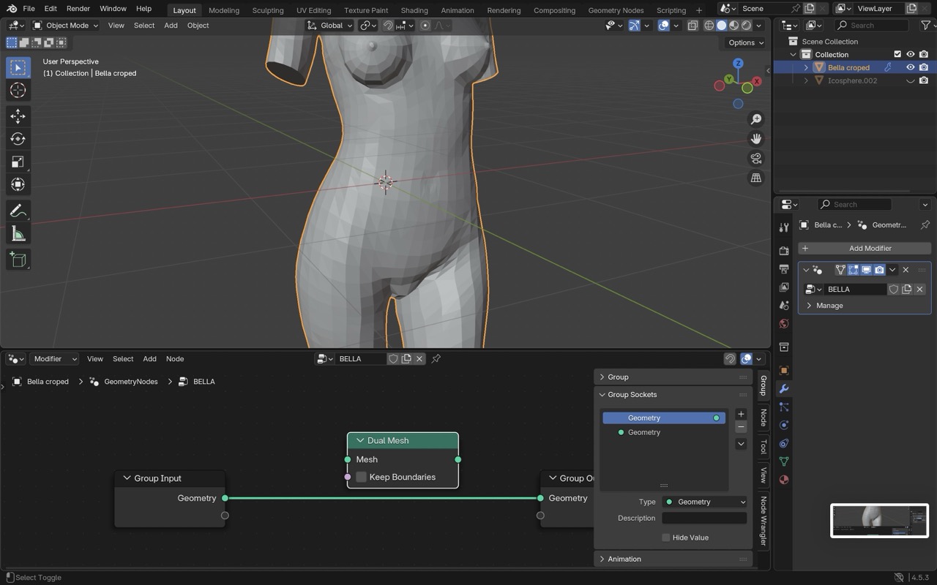This screenshot has height=585, width=937.
Task: Select the Move tool
Action: click(x=18, y=116)
